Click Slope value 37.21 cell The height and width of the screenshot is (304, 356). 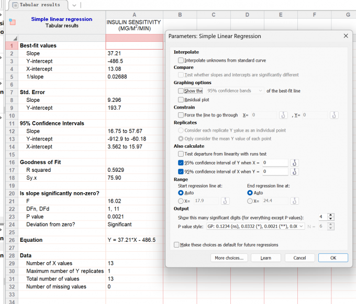(x=134, y=53)
